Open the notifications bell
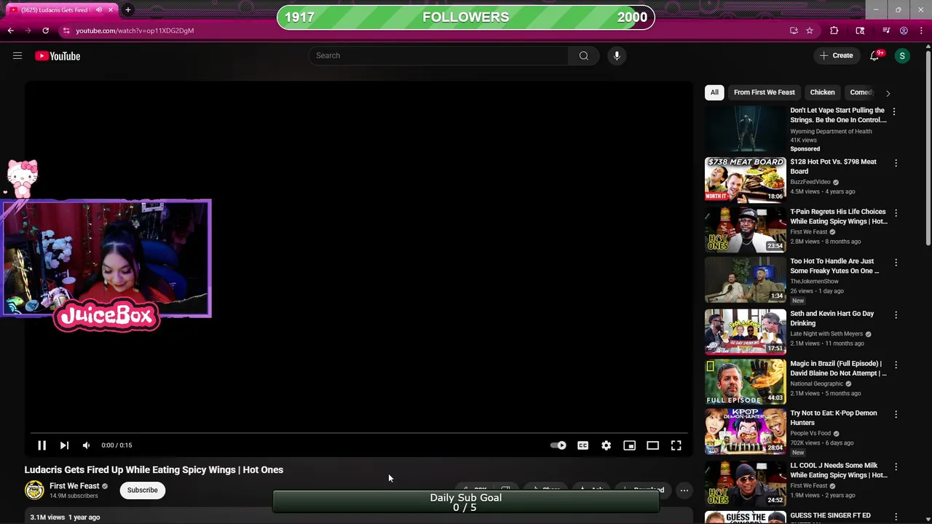 874,56
